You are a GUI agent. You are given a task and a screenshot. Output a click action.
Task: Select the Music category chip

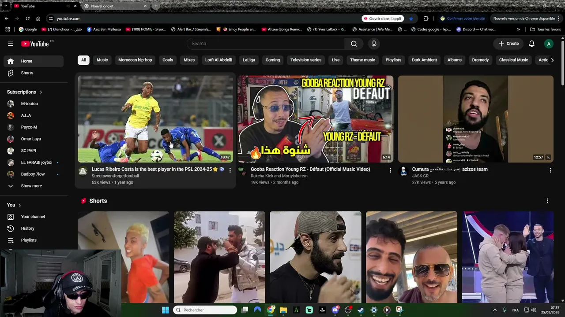[102, 60]
